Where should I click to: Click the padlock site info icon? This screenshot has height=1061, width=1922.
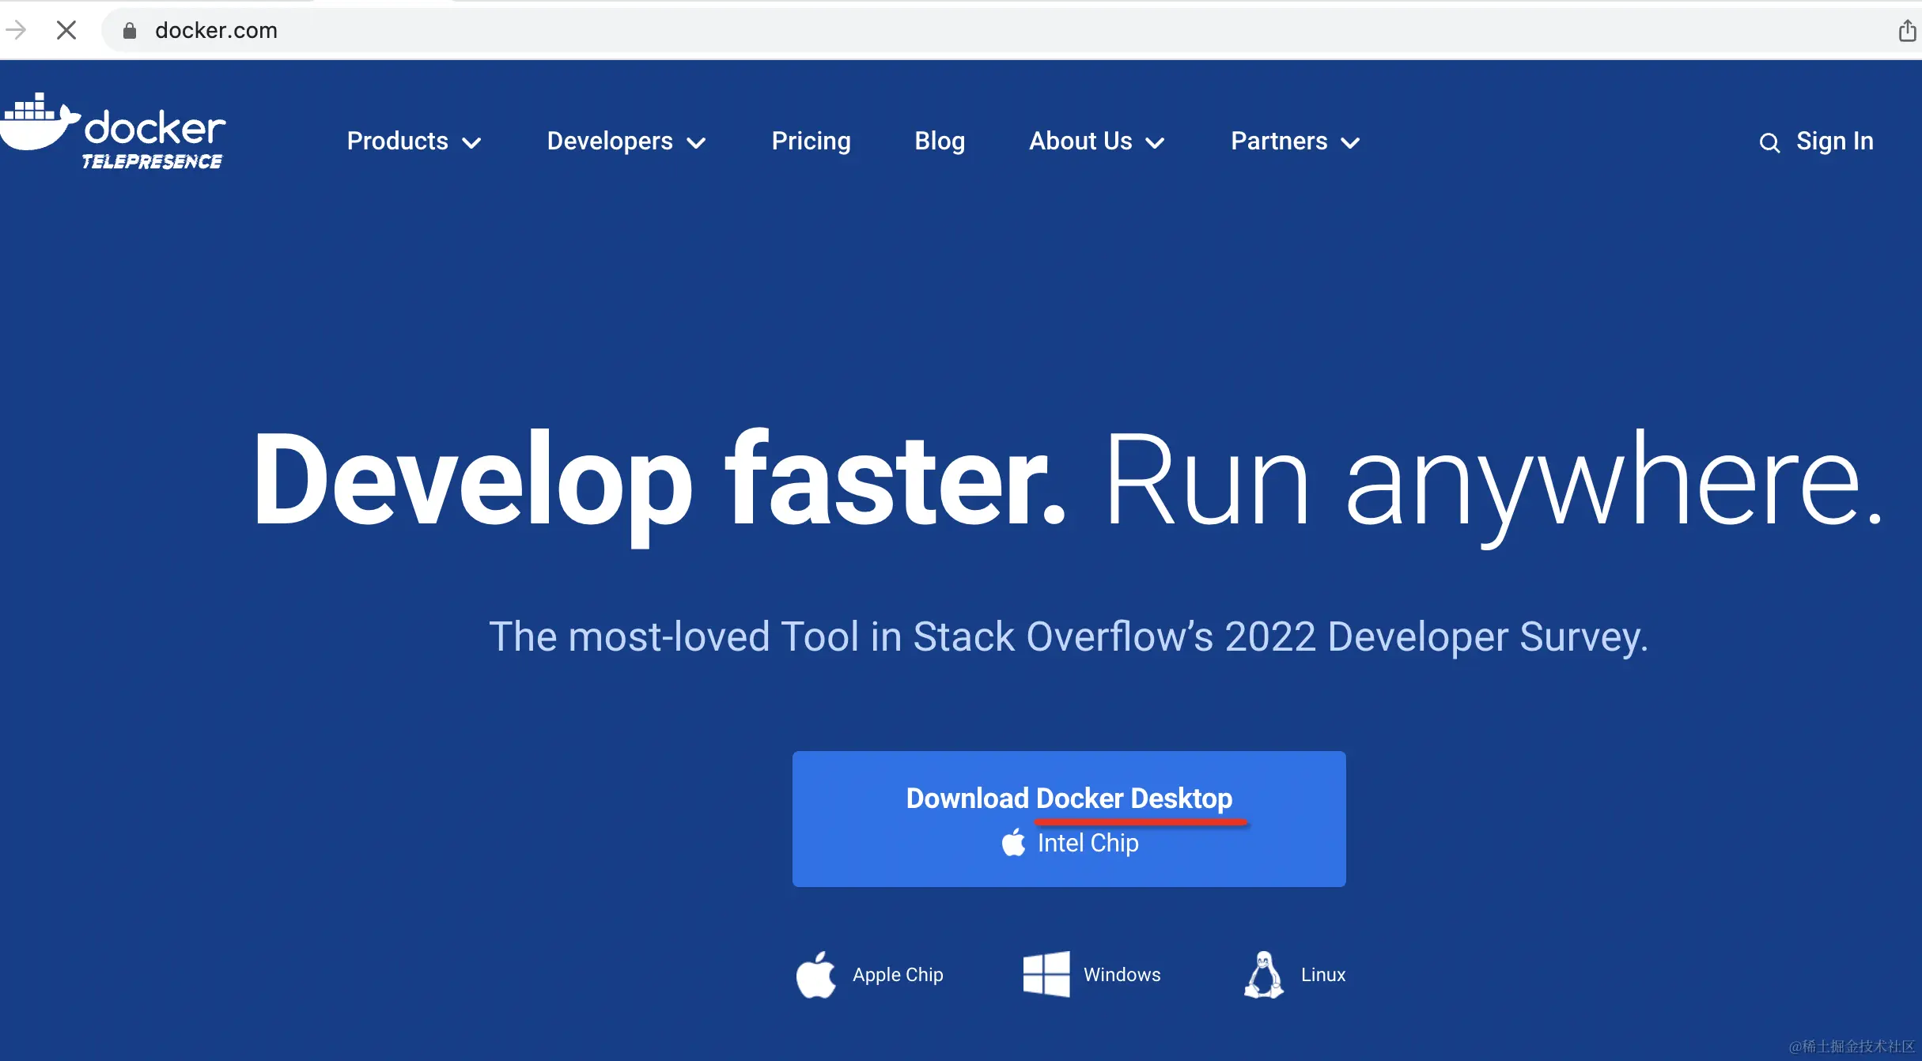coord(130,31)
